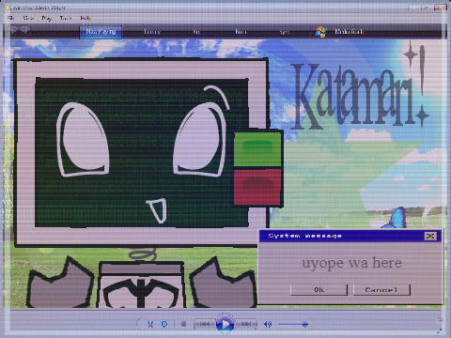Open the Tools menu

click(66, 18)
